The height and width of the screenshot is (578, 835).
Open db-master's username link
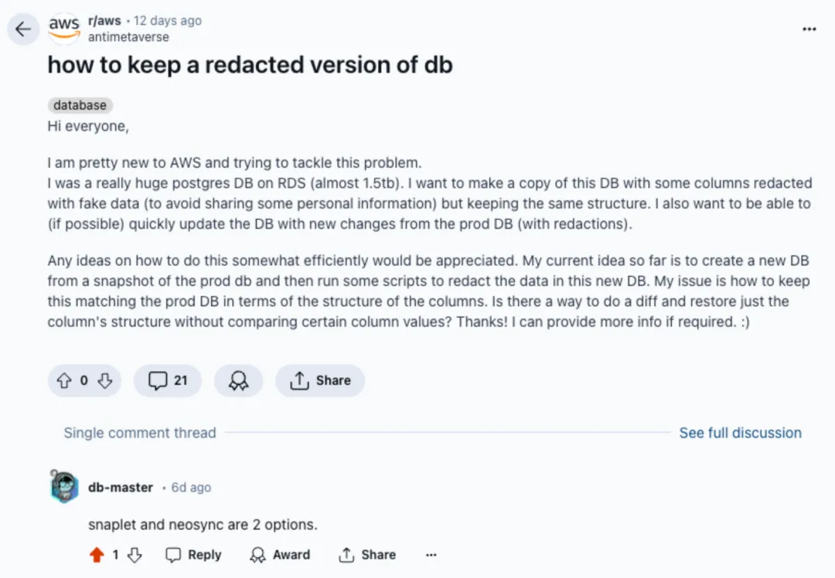pos(121,488)
